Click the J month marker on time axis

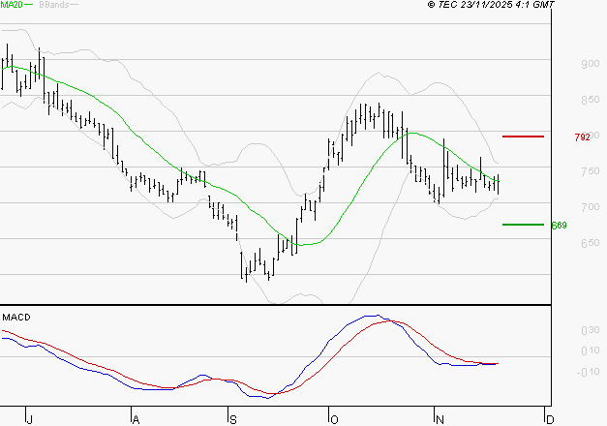click(x=29, y=420)
